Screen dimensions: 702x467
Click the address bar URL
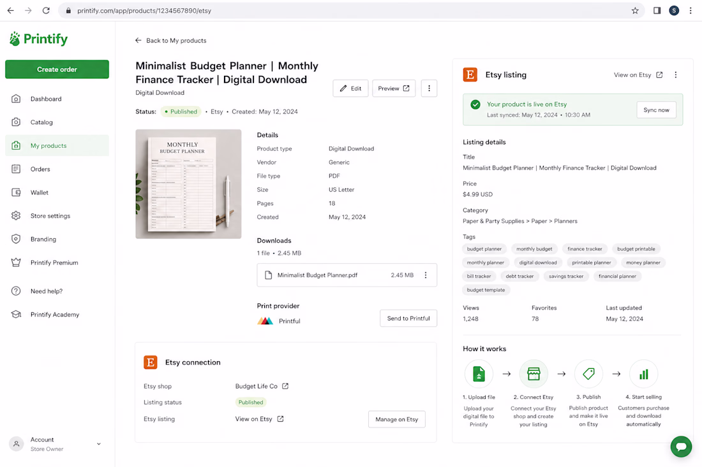point(144,10)
